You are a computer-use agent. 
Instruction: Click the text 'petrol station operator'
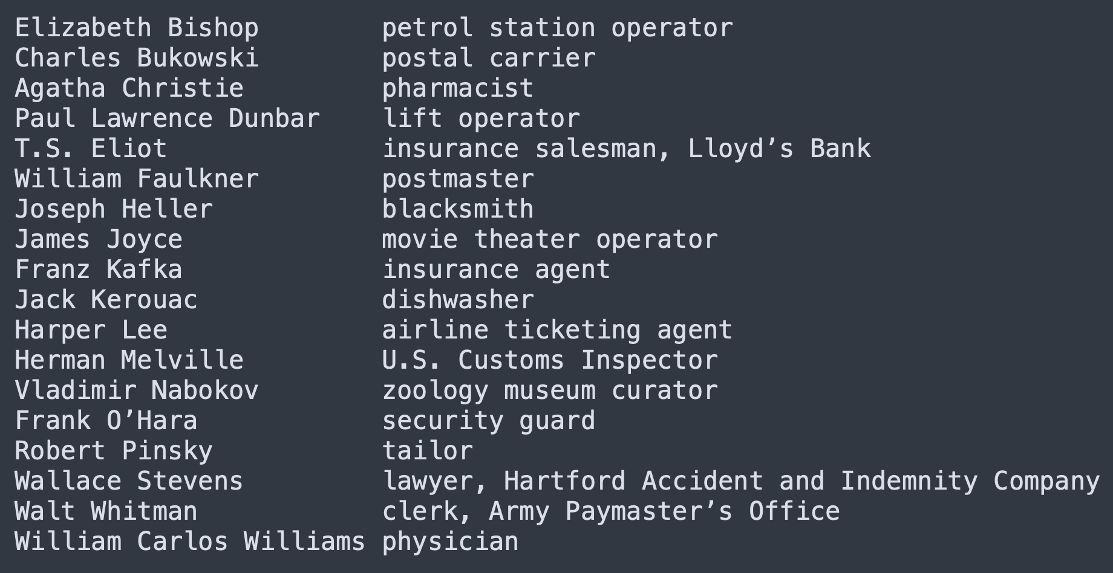(557, 28)
